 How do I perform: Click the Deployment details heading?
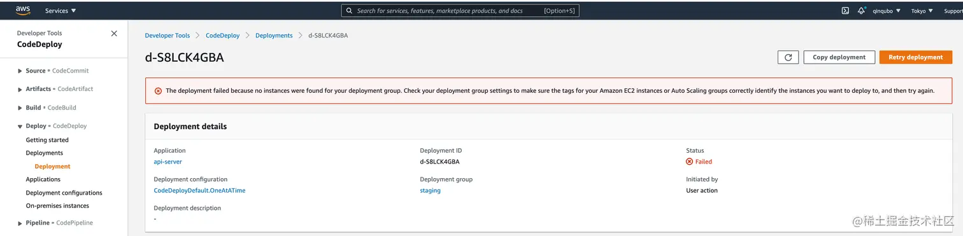click(x=190, y=127)
